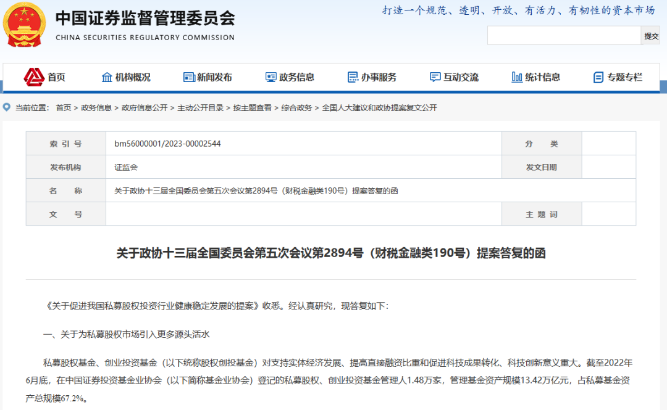Image resolution: width=667 pixels, height=410 pixels.
Task: Click the location pin icon by 当前位置
Action: [x=7, y=107]
